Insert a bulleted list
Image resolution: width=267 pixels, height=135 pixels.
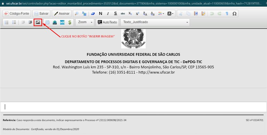pyautogui.click(x=14, y=22)
